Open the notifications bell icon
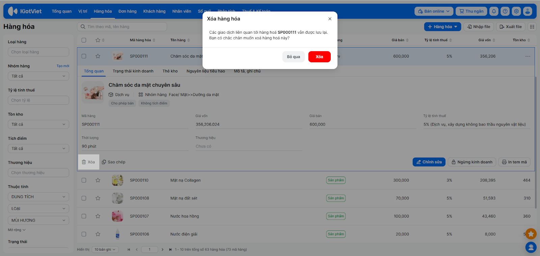This screenshot has width=540, height=256. (x=494, y=11)
